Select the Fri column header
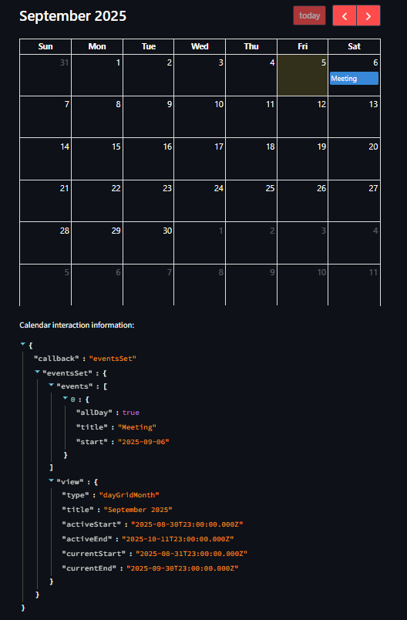Viewport: 407px width, 620px height. pos(303,47)
